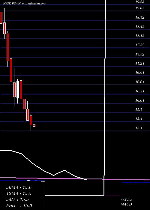This screenshot has width=150, height=210.
Task: Click the 5MA : 15.5 readout
Action: coord(17,199)
